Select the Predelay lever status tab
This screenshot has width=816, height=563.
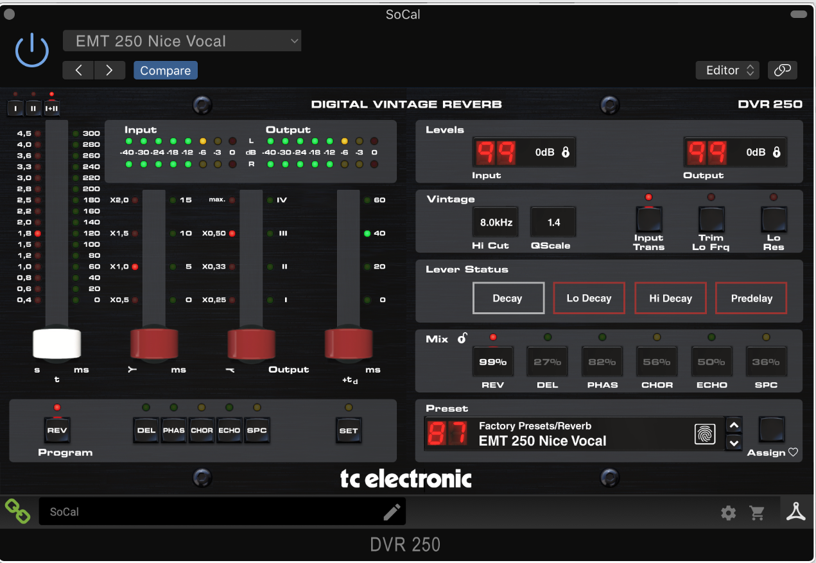pos(751,298)
